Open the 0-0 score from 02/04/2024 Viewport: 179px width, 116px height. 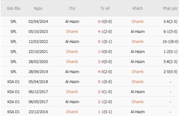tap(105, 21)
